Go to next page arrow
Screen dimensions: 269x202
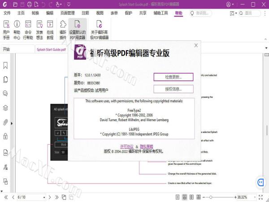point(50,197)
